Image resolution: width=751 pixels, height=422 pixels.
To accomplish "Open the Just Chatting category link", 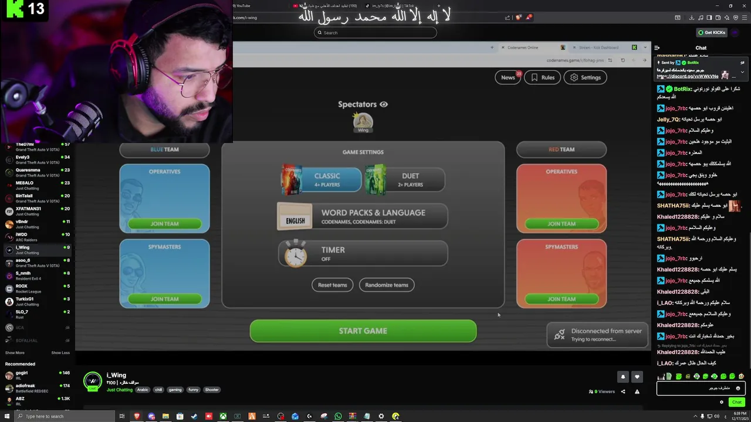I will point(120,390).
